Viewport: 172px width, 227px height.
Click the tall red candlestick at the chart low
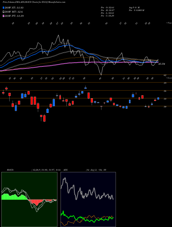[x=44, y=118]
